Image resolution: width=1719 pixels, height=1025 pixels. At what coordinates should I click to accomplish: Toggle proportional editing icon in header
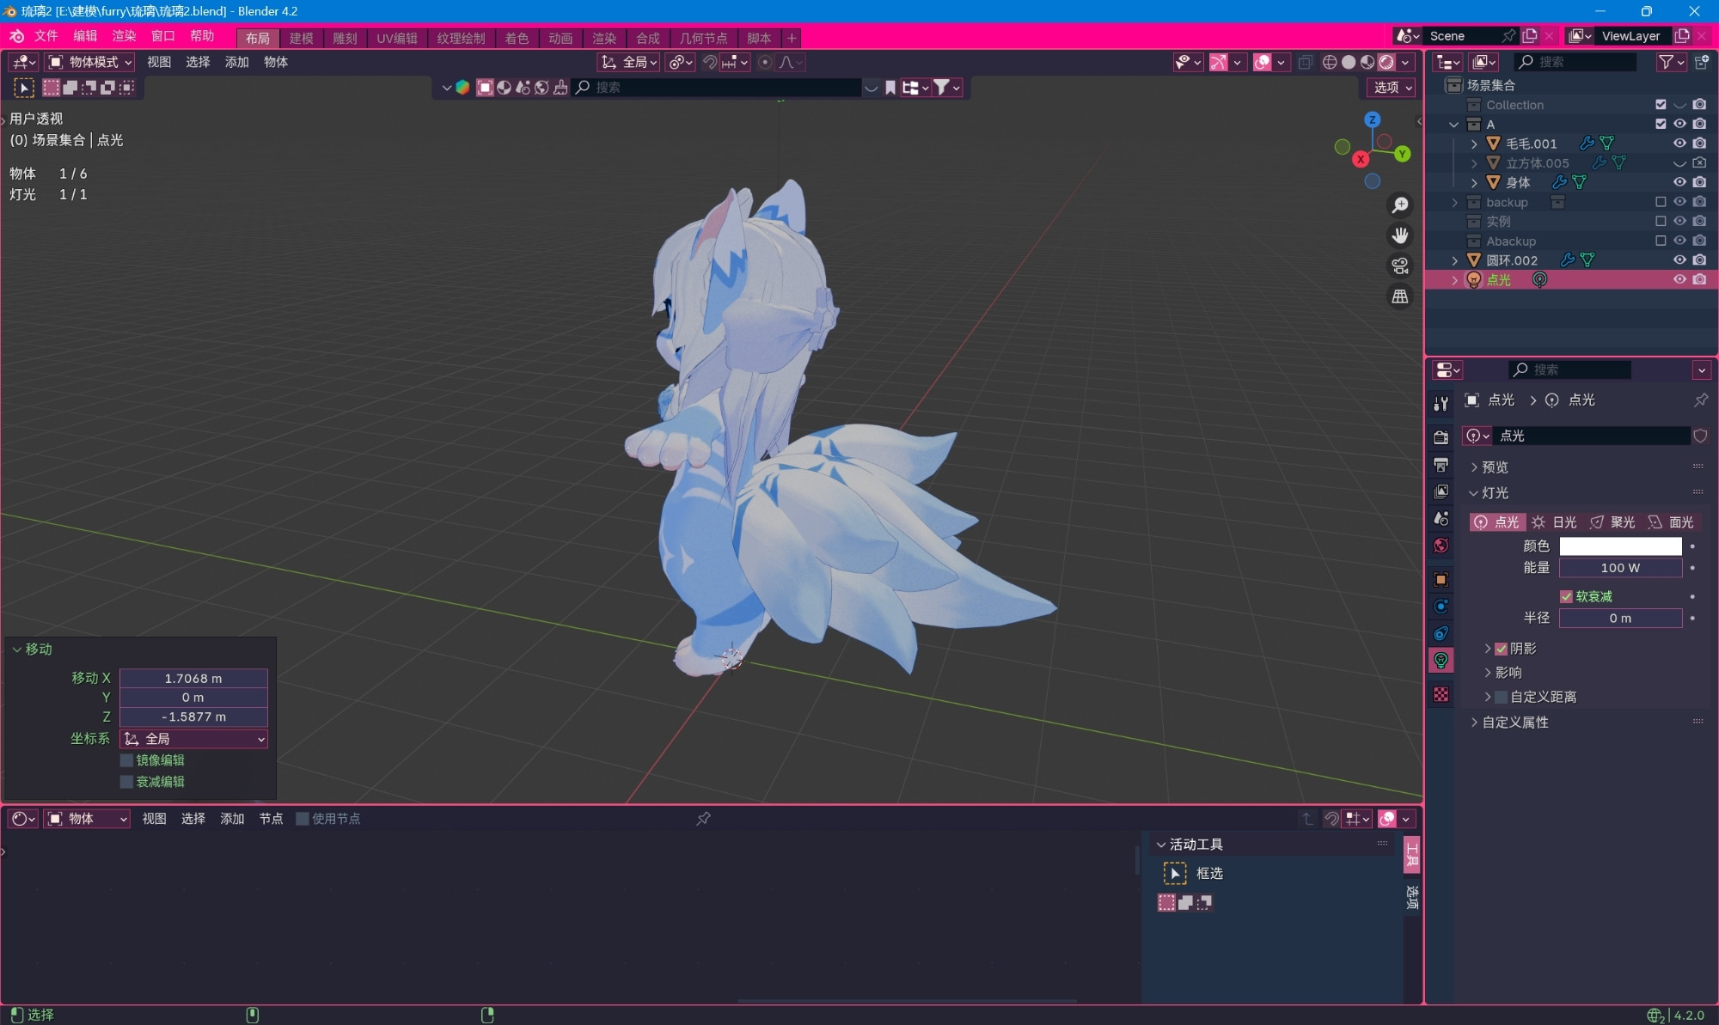click(765, 62)
